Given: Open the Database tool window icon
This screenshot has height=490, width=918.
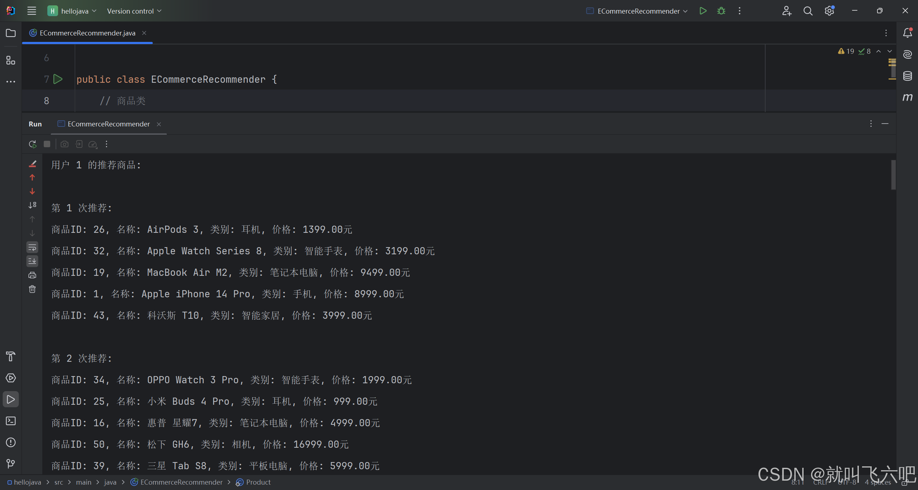Looking at the screenshot, I should point(907,76).
